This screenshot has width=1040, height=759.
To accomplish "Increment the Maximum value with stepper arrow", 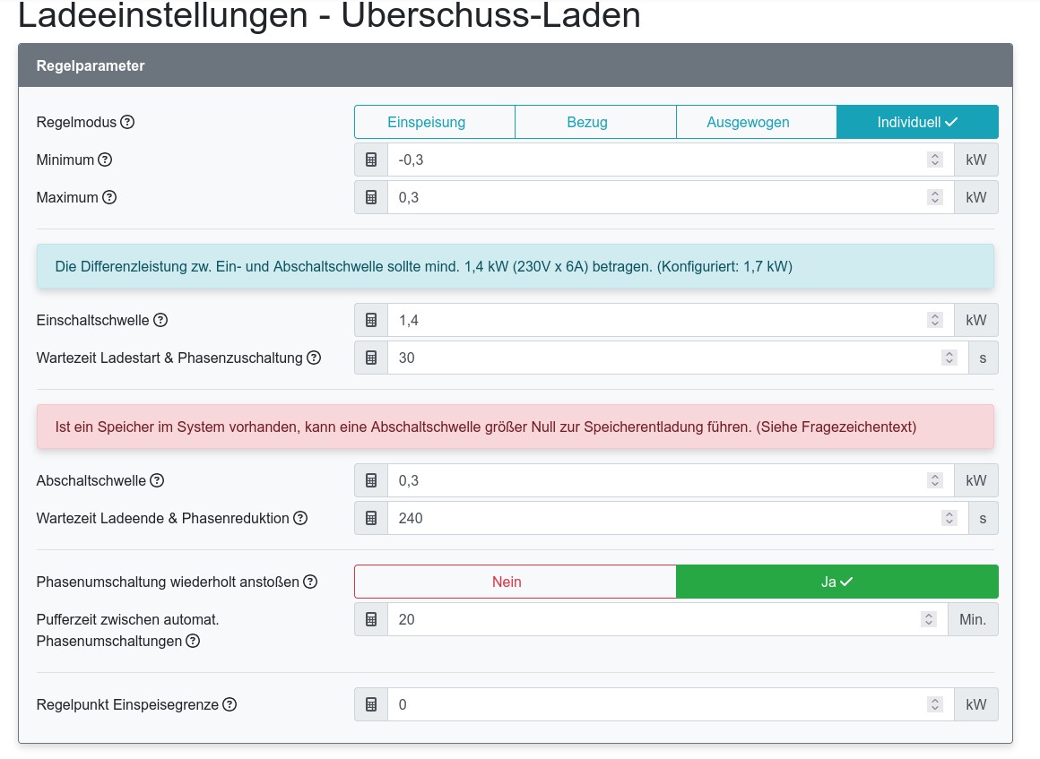I will tap(934, 193).
